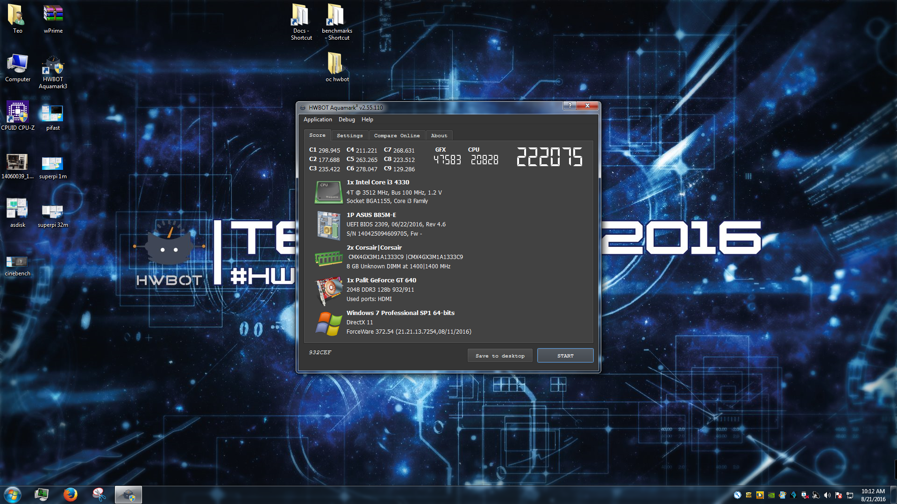Open the Compare Online tab
897x504 pixels.
[x=397, y=136]
